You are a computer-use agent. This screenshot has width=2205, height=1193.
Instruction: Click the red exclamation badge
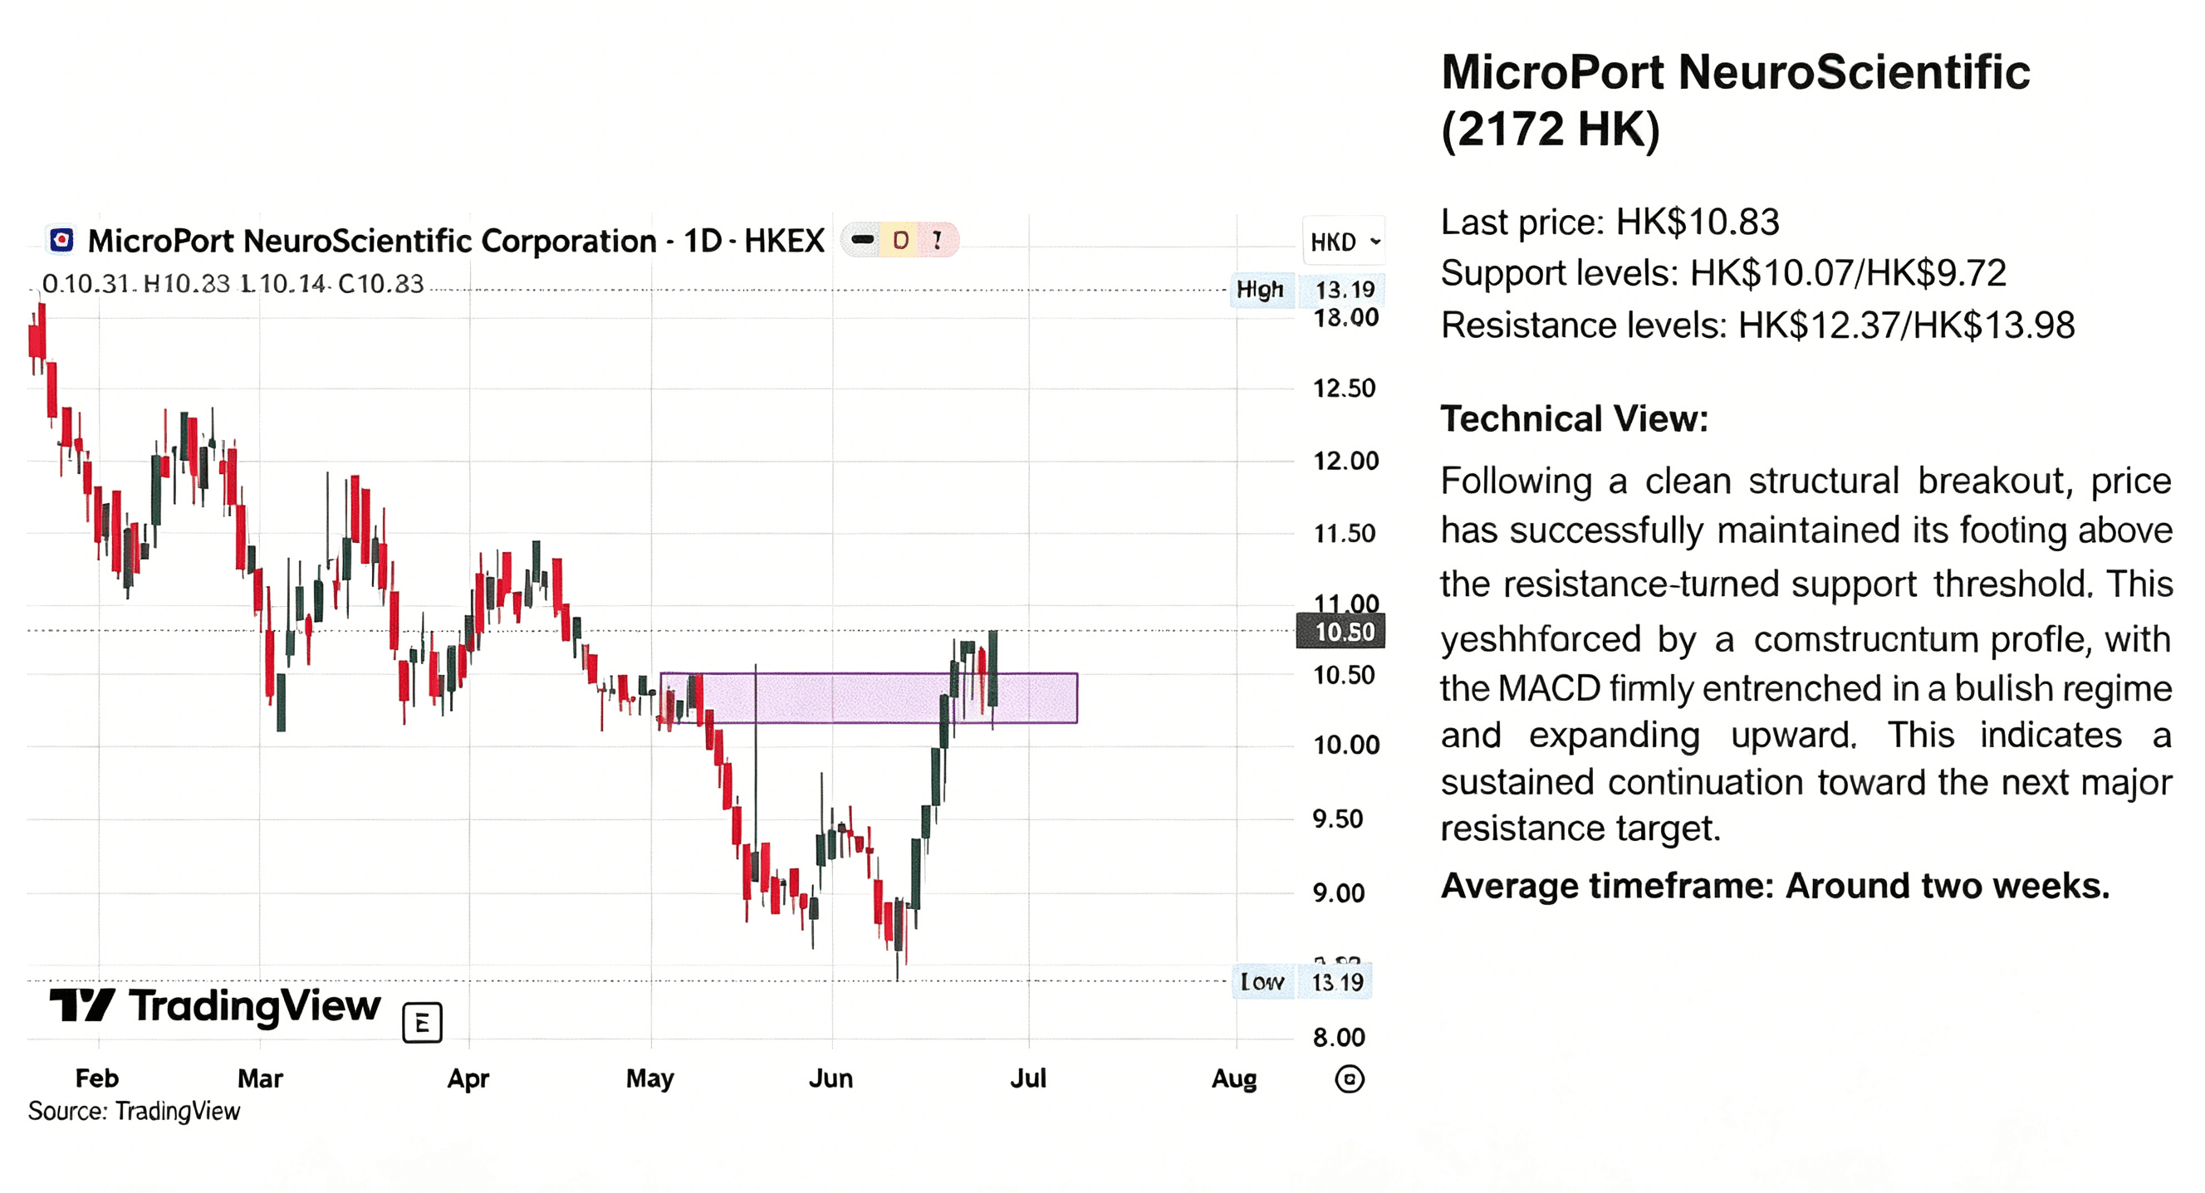(x=938, y=241)
